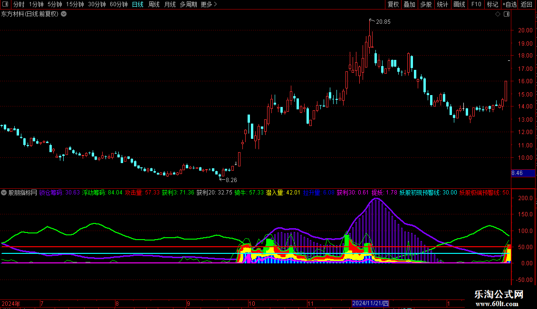Viewport: 537px width, 309px height.
Task: Click the 20.00 price axis label
Action: tap(525, 30)
